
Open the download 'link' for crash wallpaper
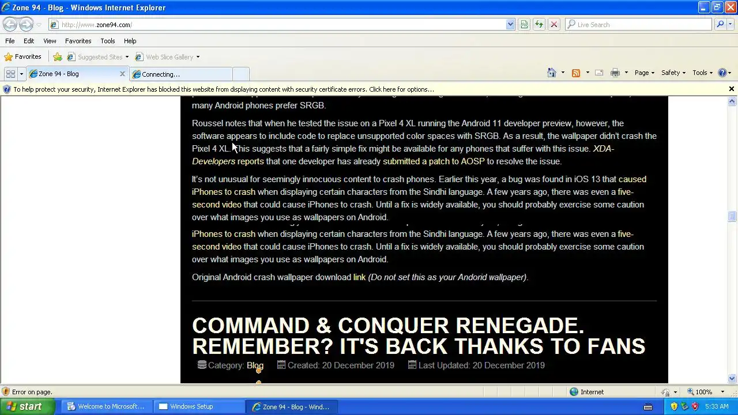[359, 277]
